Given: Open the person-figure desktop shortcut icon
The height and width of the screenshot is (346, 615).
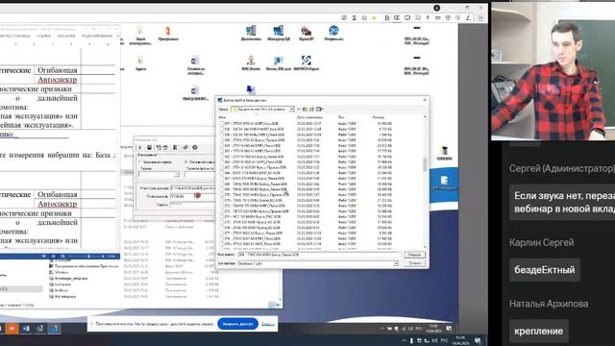Looking at the screenshot, I should point(251,62).
